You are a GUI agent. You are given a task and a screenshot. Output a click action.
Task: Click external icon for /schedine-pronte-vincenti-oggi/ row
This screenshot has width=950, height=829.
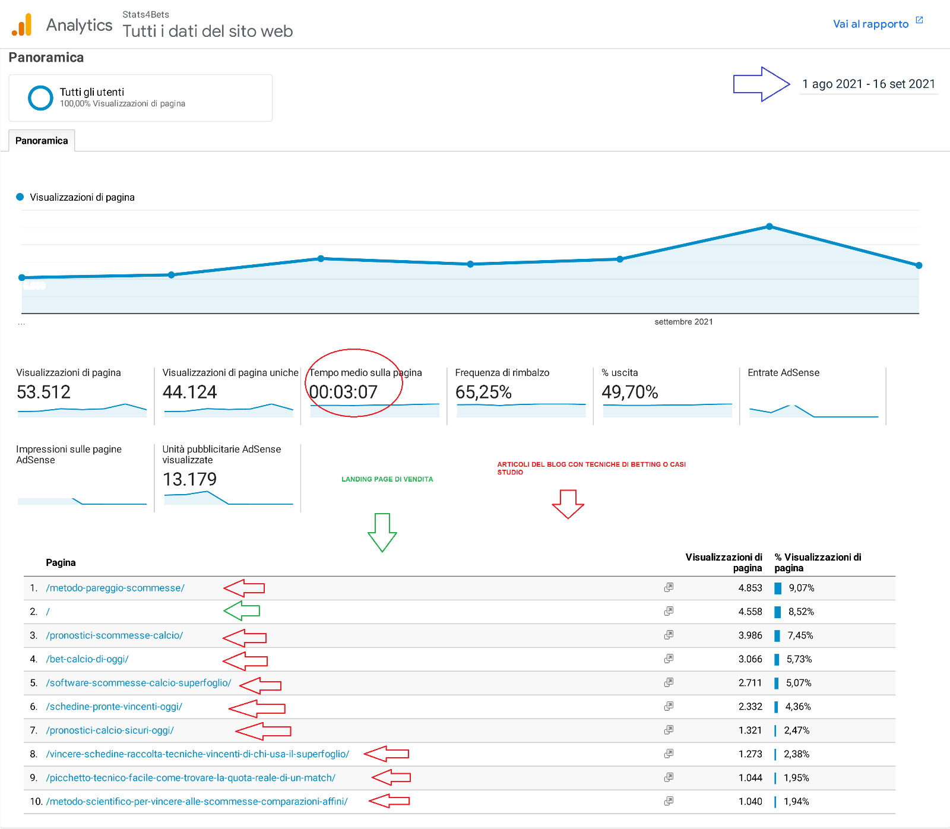point(669,706)
